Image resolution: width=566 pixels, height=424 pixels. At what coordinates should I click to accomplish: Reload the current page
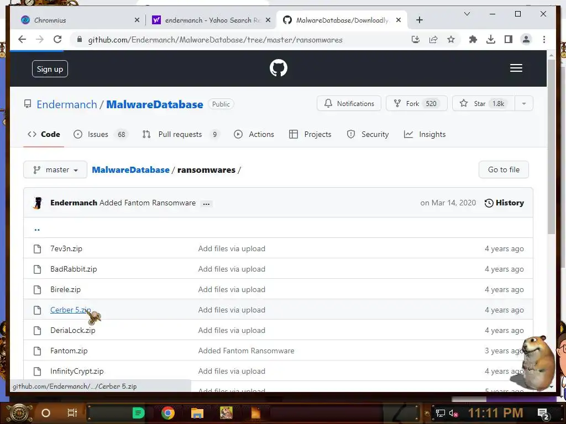click(x=57, y=39)
